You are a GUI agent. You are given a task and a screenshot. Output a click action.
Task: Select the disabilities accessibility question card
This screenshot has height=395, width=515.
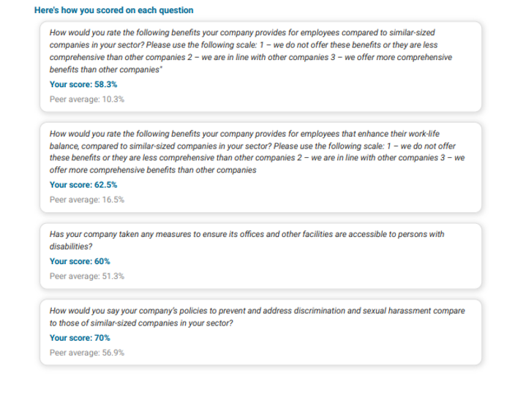pos(260,256)
